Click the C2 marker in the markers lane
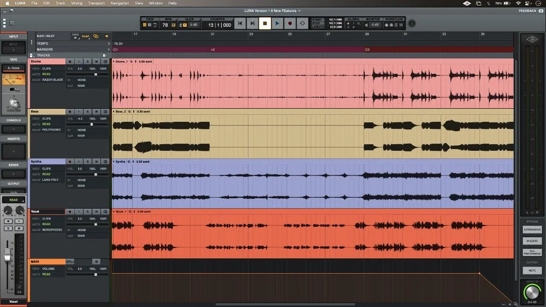The width and height of the screenshot is (546, 307). point(367,50)
